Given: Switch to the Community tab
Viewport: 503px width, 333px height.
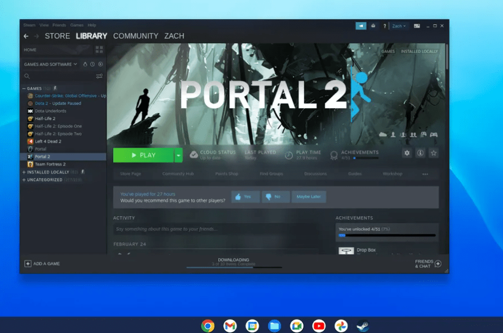Looking at the screenshot, I should (136, 36).
